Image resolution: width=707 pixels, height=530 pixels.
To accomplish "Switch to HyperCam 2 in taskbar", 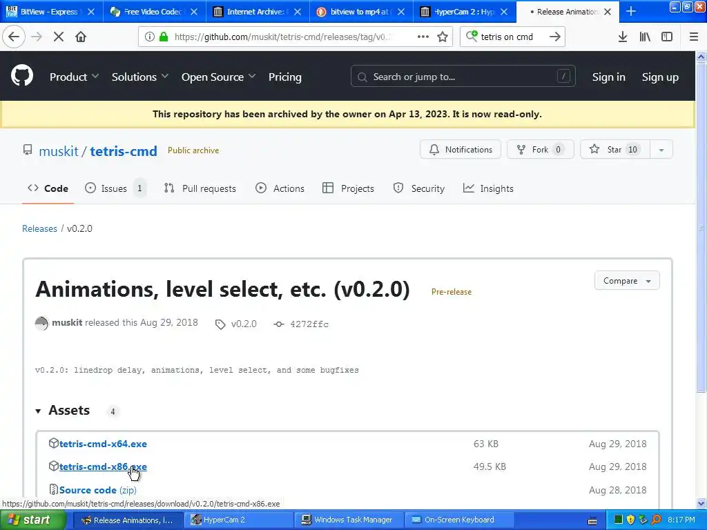I will 238,520.
